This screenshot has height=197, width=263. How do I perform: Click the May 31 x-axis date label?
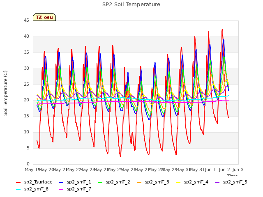pyautogui.click(x=197, y=170)
